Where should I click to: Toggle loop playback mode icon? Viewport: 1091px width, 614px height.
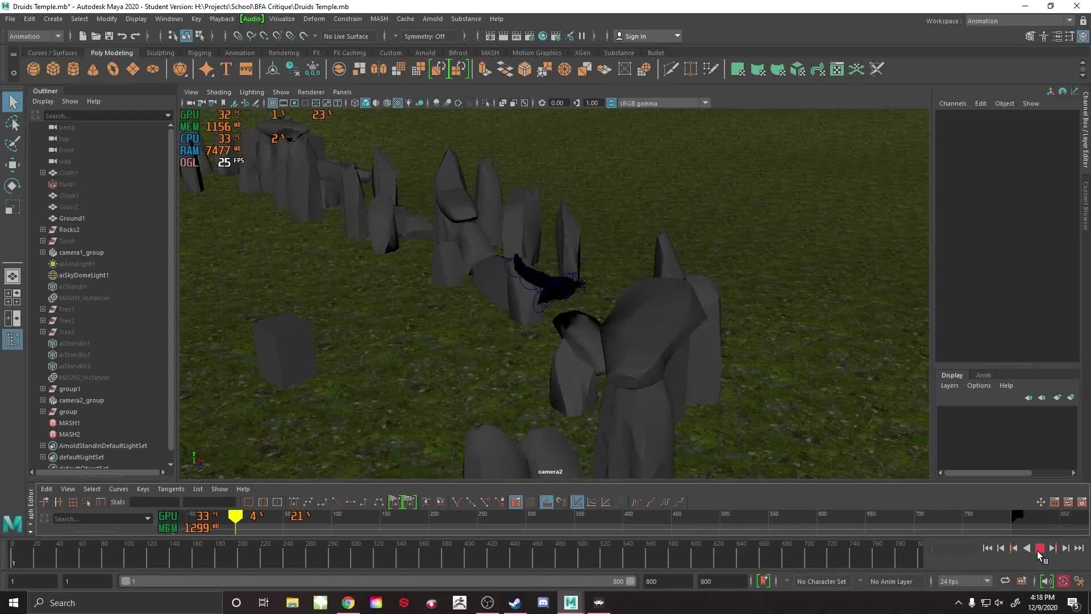pyautogui.click(x=1005, y=581)
